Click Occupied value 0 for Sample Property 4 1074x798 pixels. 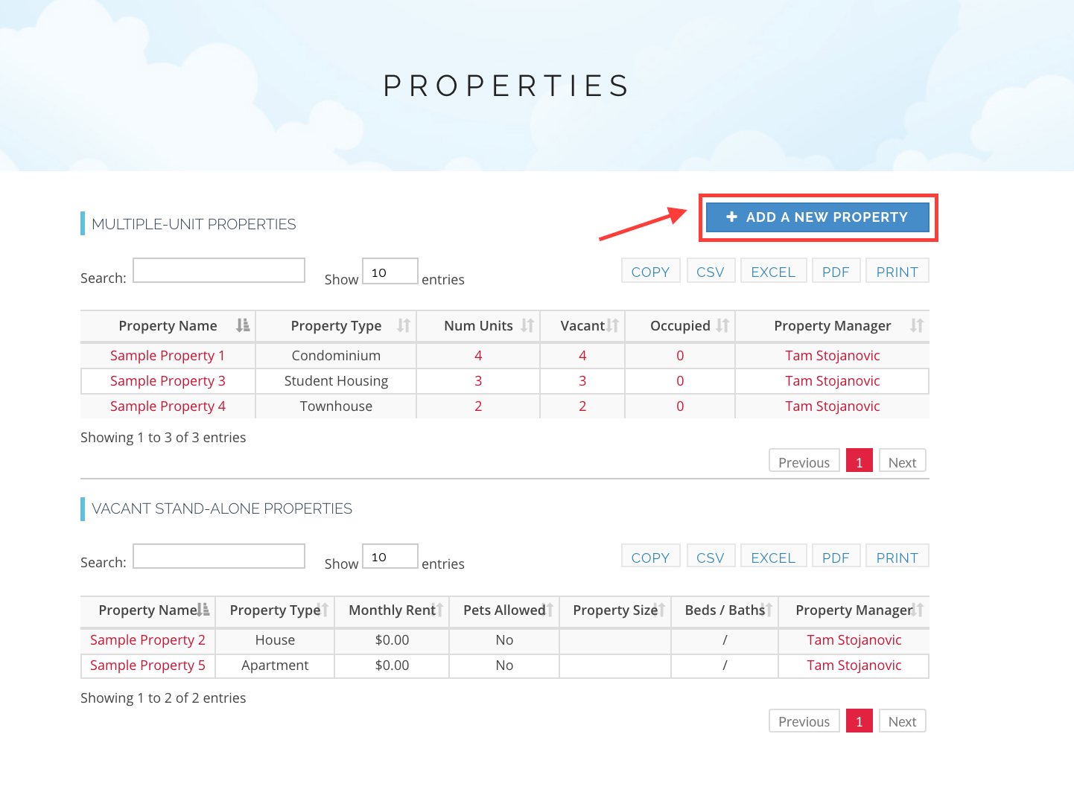pos(680,406)
